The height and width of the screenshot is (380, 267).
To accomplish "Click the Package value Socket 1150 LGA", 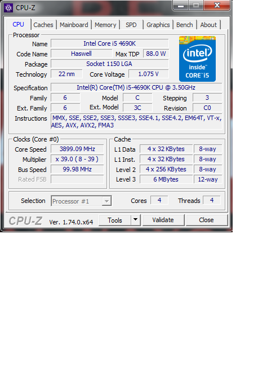I will (x=110, y=64).
